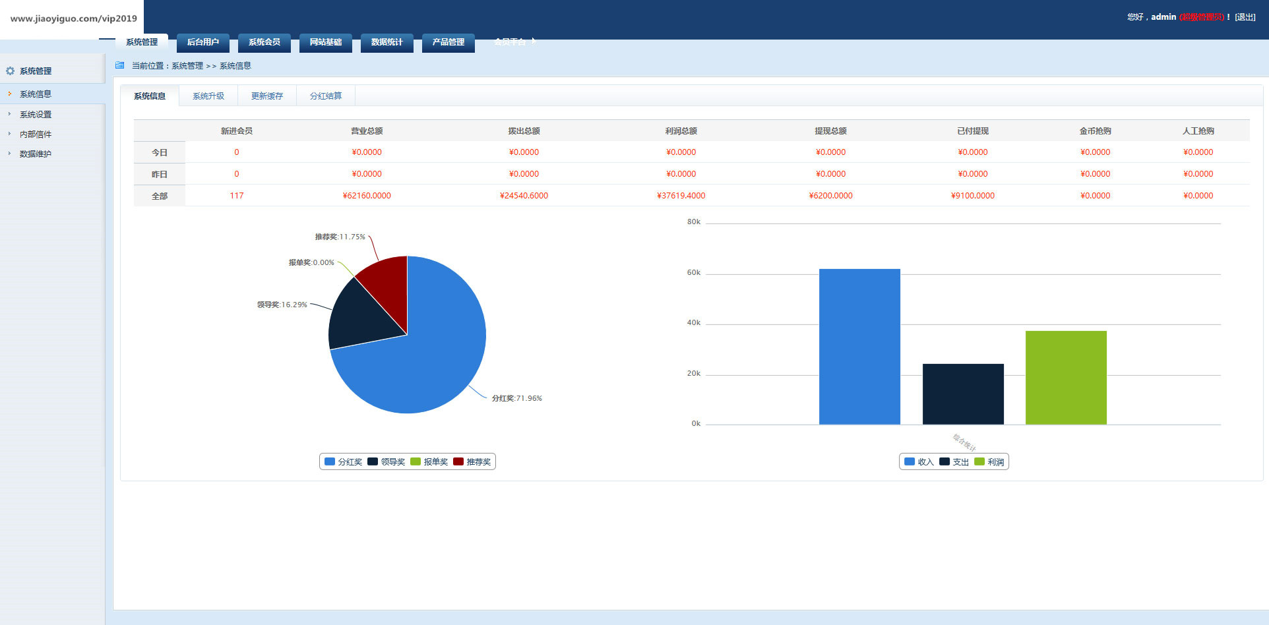This screenshot has width=1269, height=625.
Task: Select 系统信息 in the left sidebar
Action: click(36, 94)
